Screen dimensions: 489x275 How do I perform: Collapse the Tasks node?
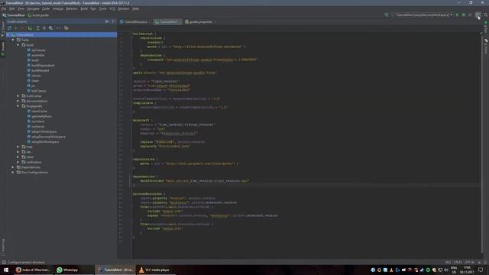click(13, 40)
